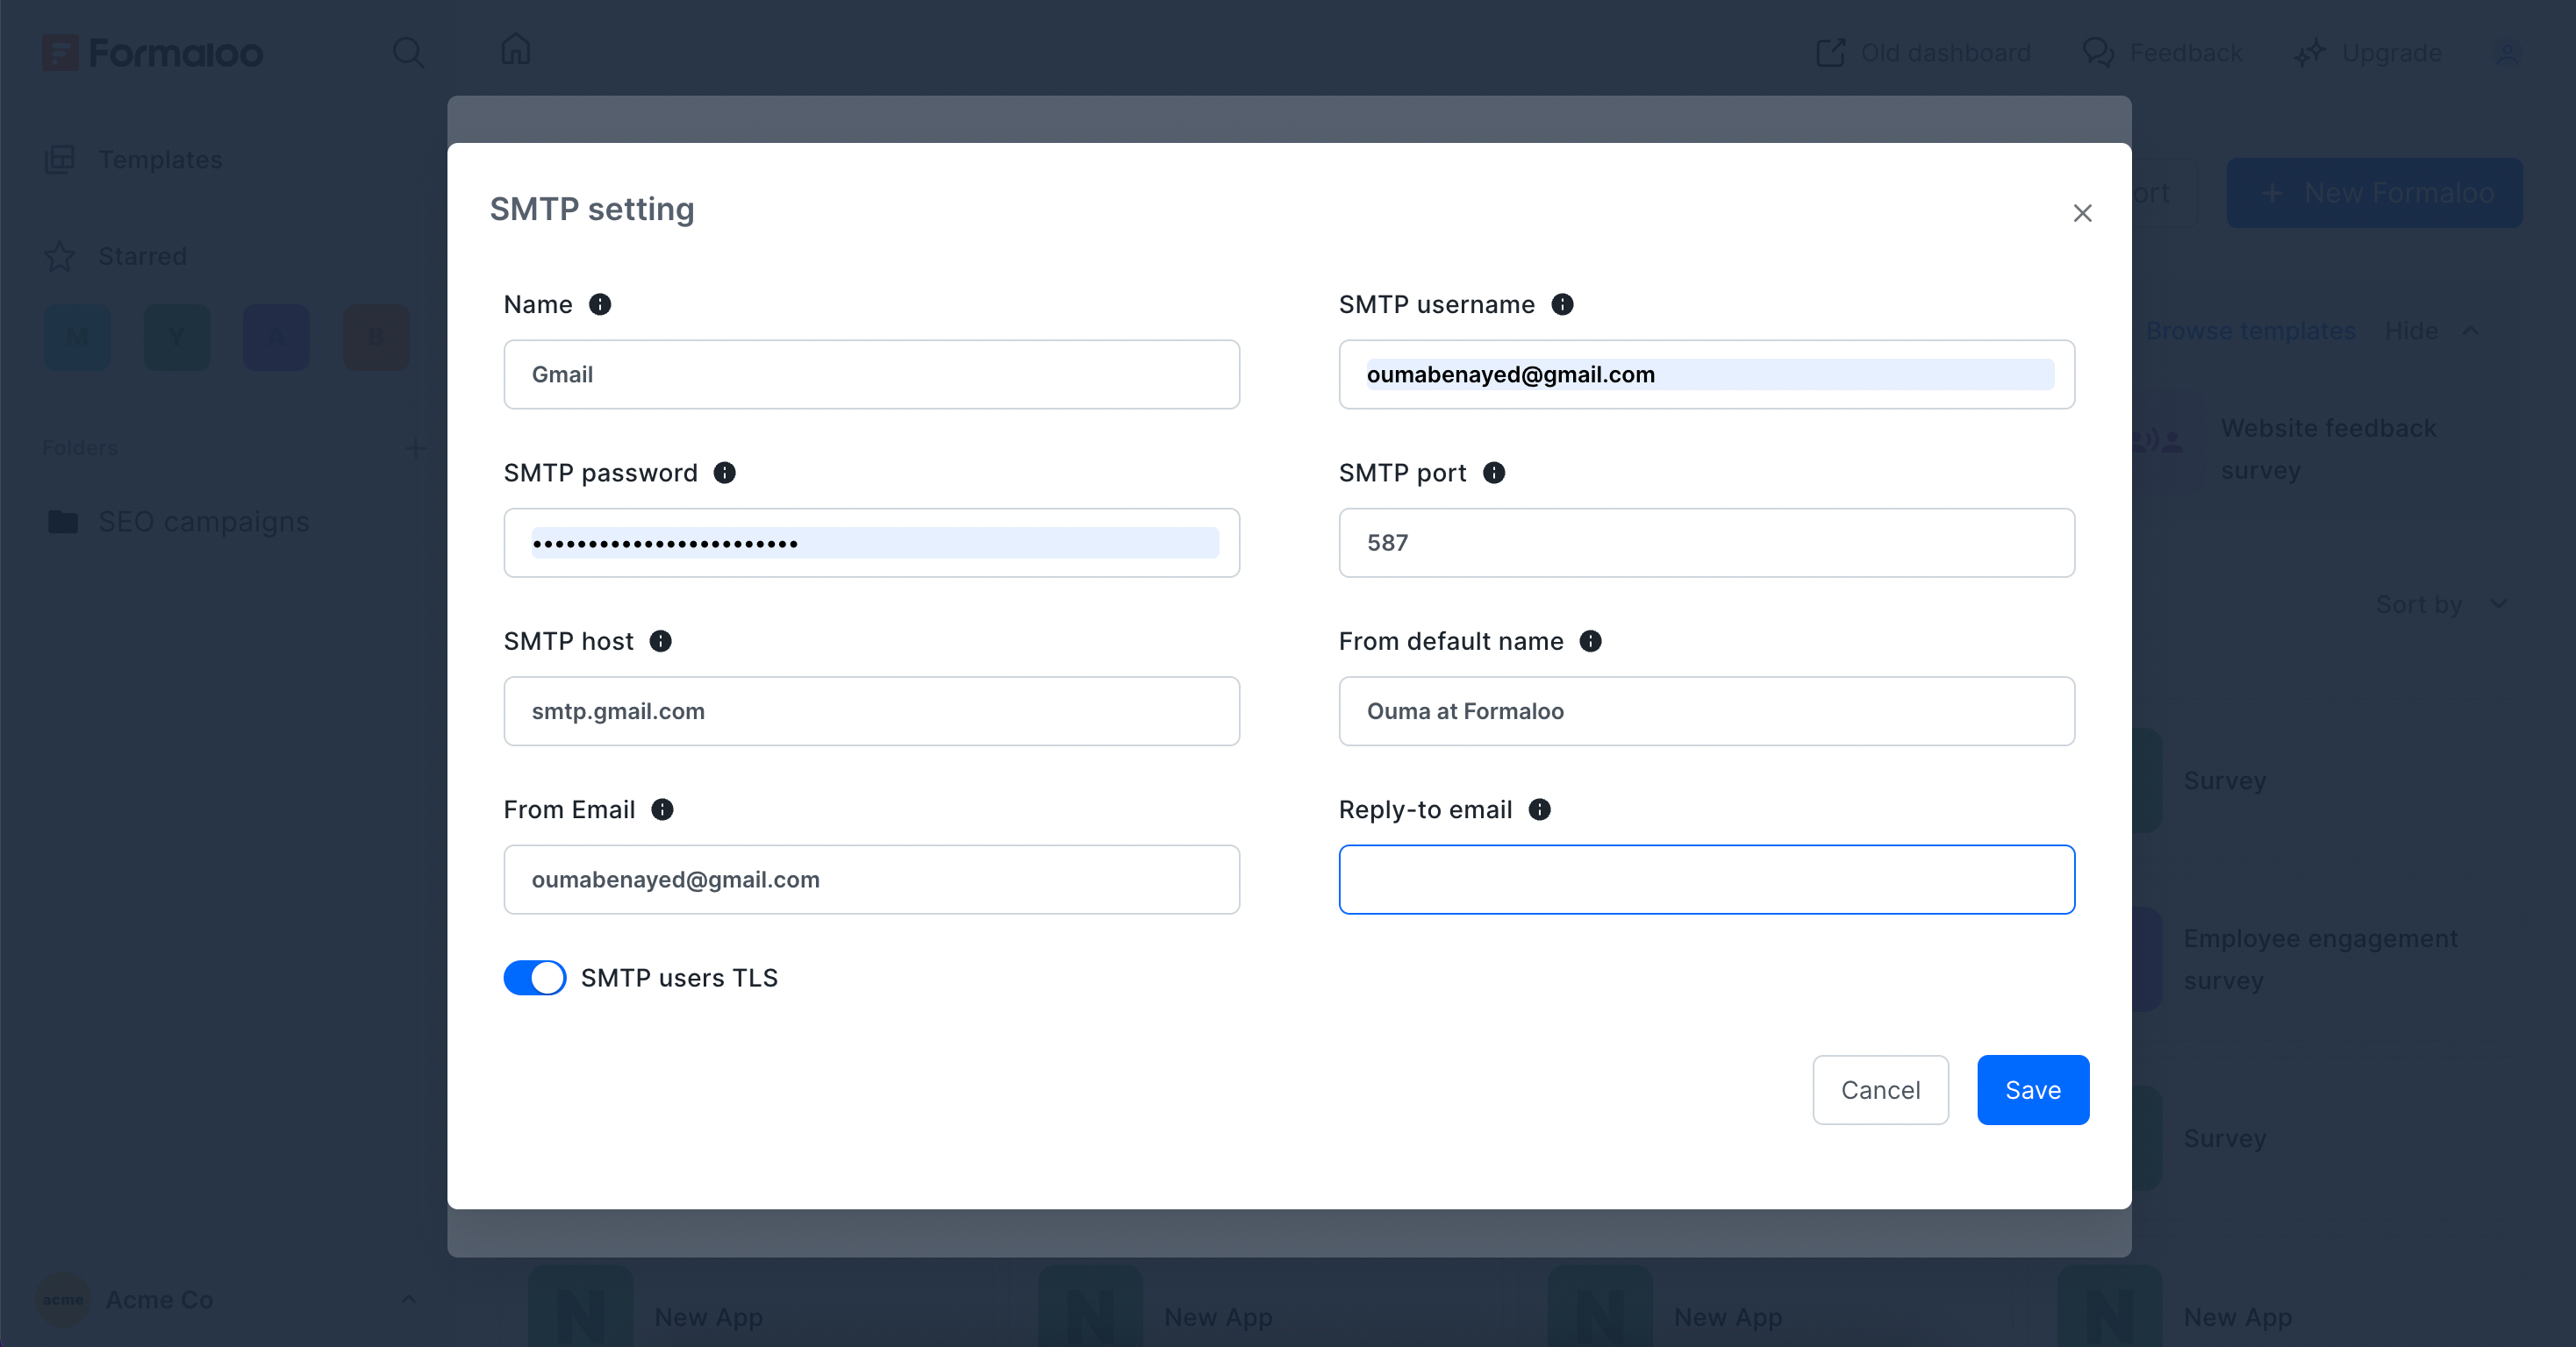2576x1347 pixels.
Task: Click the M workspace tile in sidebar
Action: coord(77,338)
